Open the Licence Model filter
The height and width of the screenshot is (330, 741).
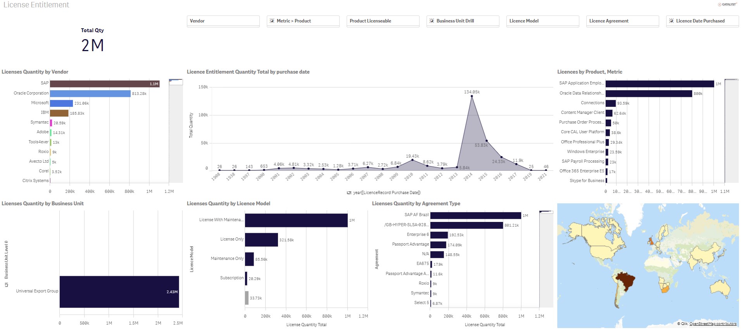pyautogui.click(x=543, y=21)
